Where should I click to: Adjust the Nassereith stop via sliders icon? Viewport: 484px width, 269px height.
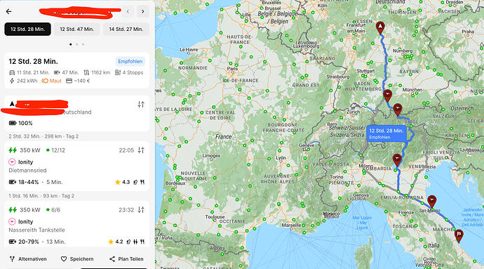tap(141, 209)
